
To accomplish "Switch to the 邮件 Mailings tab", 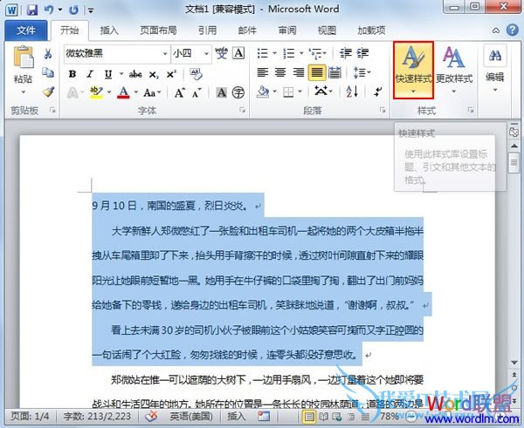I will point(247,31).
